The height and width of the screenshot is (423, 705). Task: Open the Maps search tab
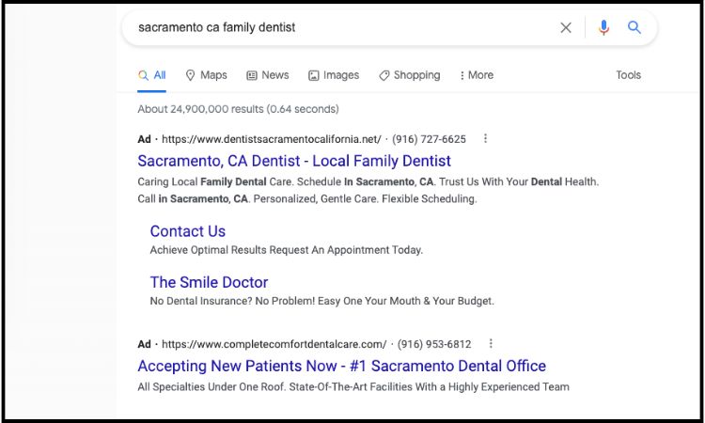[x=206, y=75]
